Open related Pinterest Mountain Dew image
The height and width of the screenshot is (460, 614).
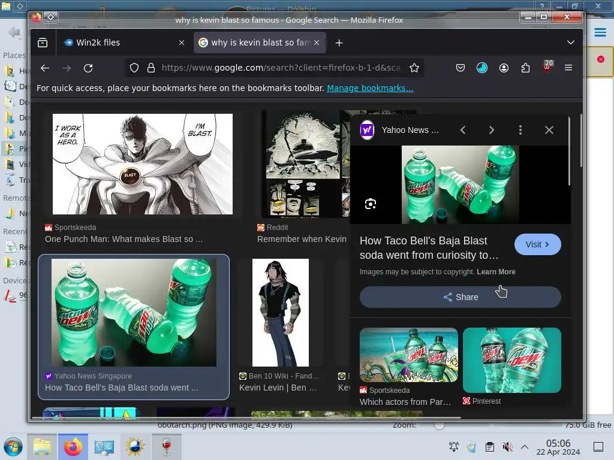(512, 360)
